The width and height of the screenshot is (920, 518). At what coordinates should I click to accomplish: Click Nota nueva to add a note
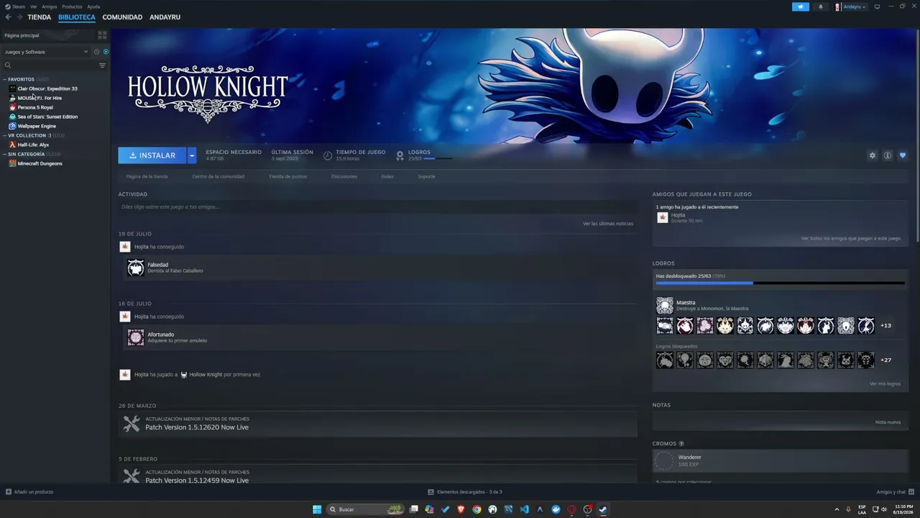click(888, 422)
